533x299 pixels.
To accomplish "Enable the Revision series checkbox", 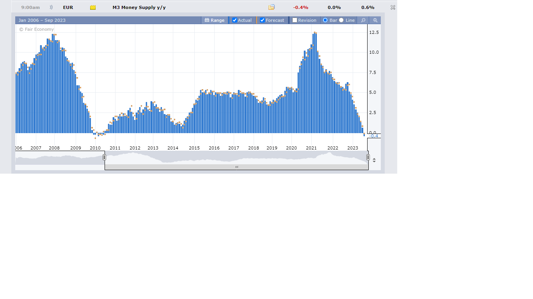I will click(x=295, y=20).
